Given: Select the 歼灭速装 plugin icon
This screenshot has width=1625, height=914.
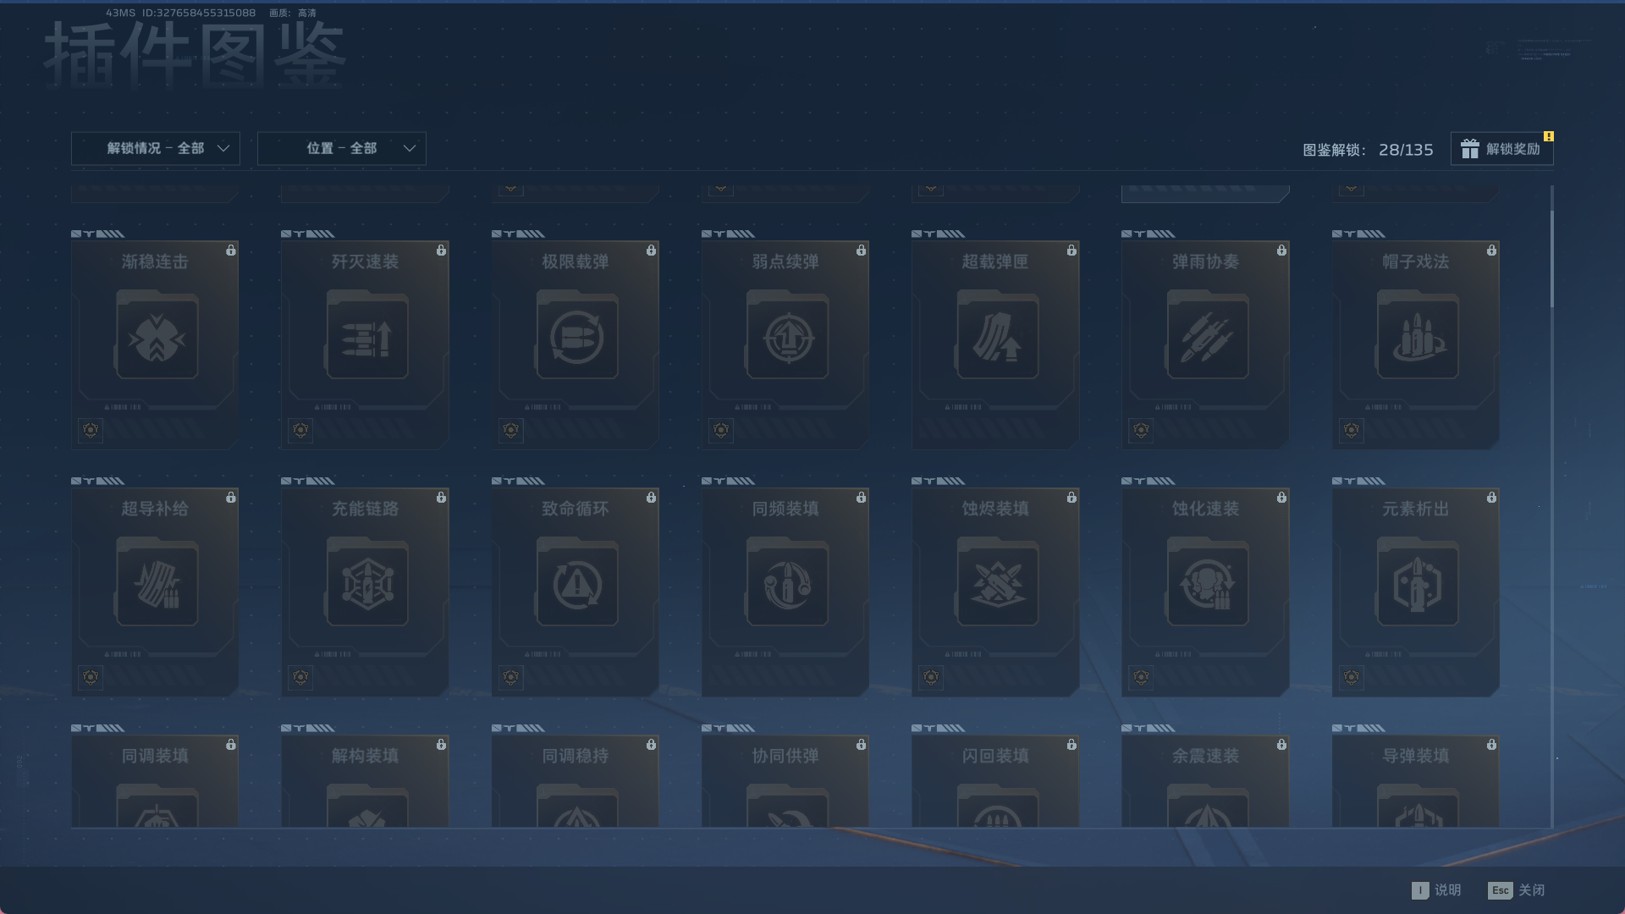Looking at the screenshot, I should pyautogui.click(x=366, y=339).
